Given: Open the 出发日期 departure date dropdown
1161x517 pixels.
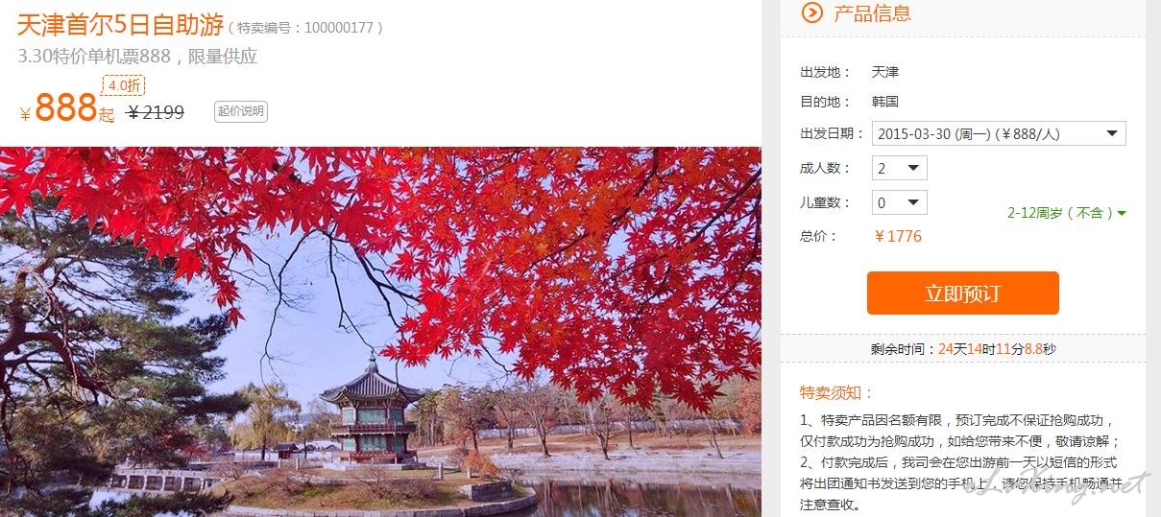Looking at the screenshot, I should 999,133.
